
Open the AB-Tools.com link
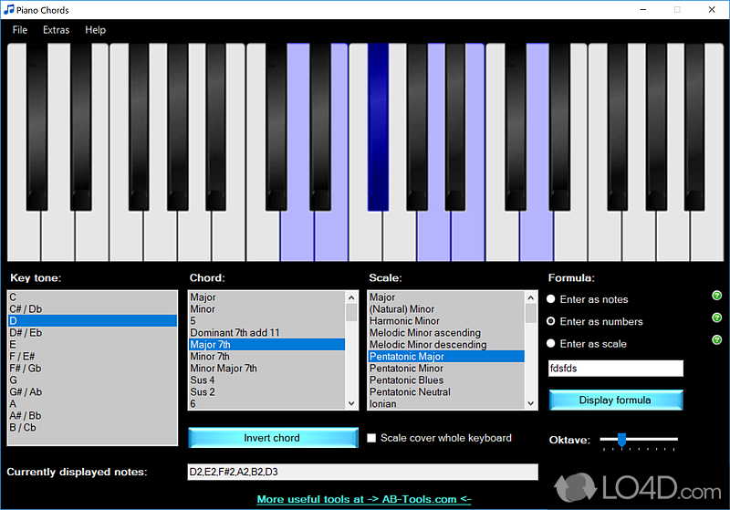[363, 499]
